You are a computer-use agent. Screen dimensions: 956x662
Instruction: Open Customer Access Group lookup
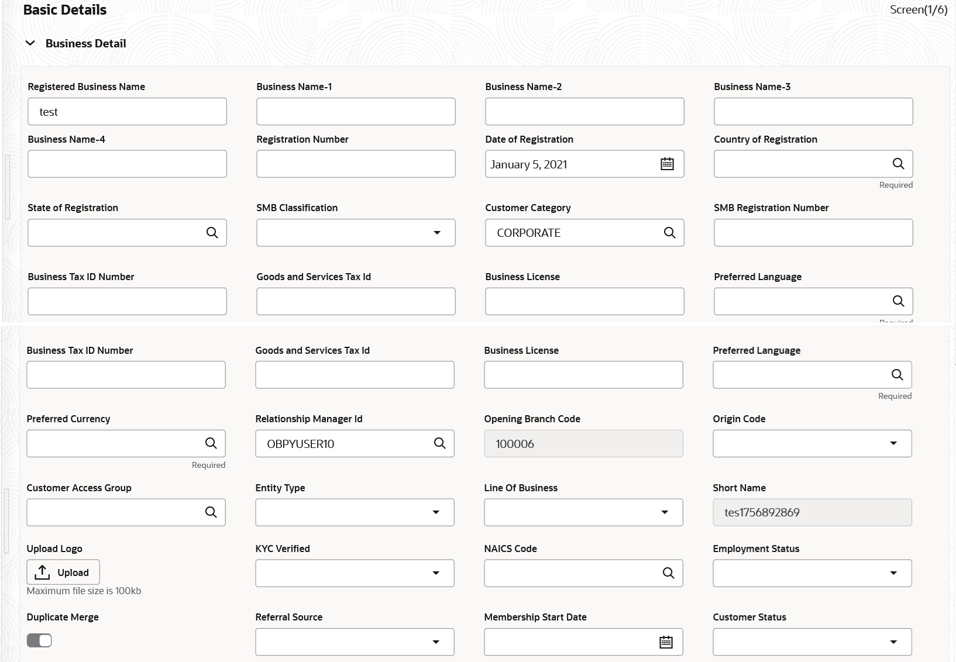tap(211, 512)
